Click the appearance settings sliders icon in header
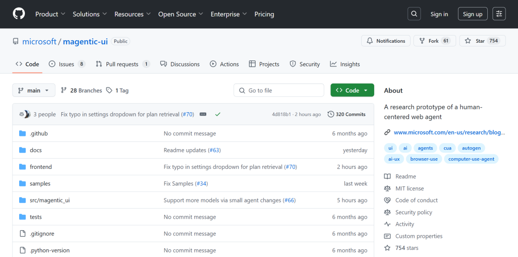 pyautogui.click(x=499, y=14)
